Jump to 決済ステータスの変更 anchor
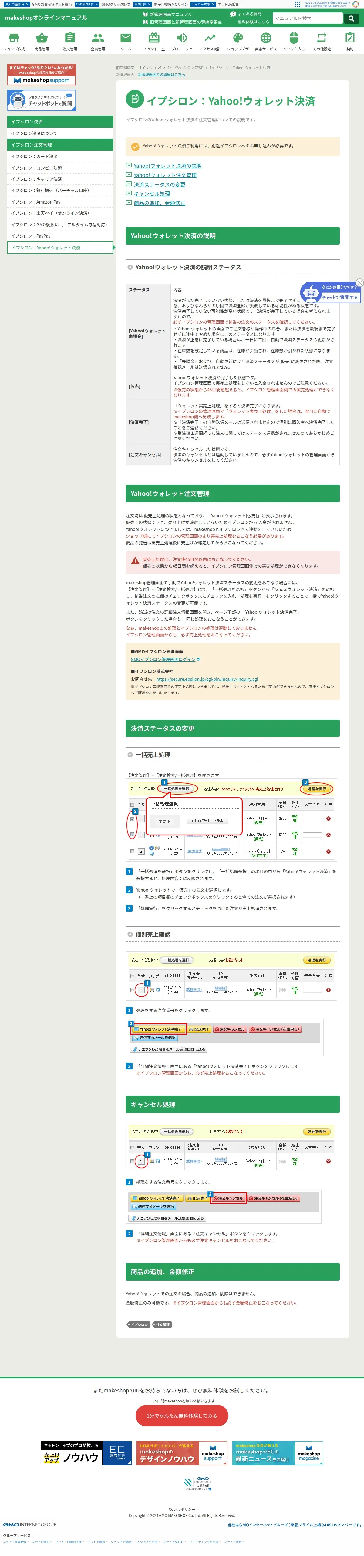The image size is (364, 1556). pyautogui.click(x=159, y=185)
